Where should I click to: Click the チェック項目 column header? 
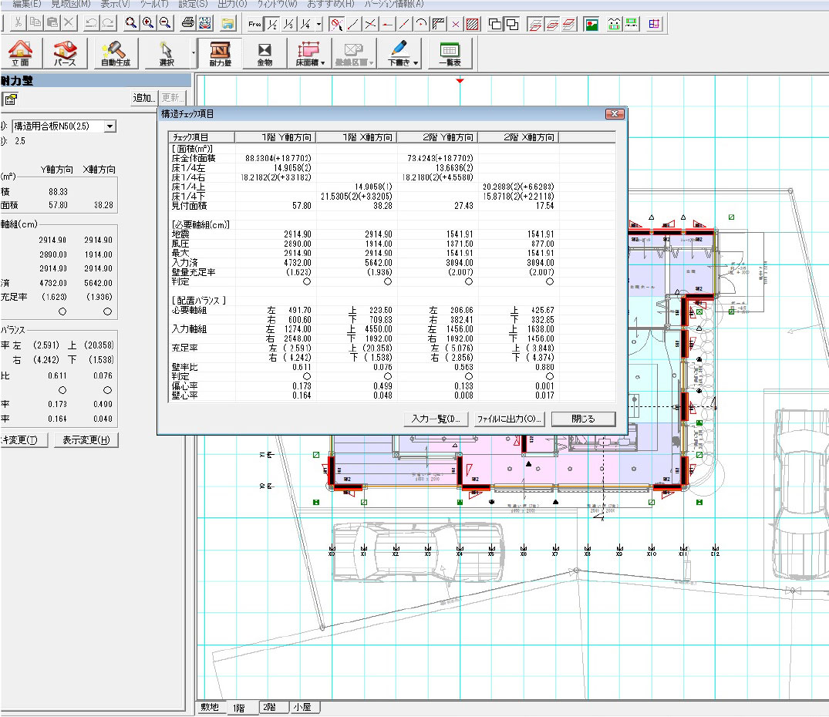(201, 137)
